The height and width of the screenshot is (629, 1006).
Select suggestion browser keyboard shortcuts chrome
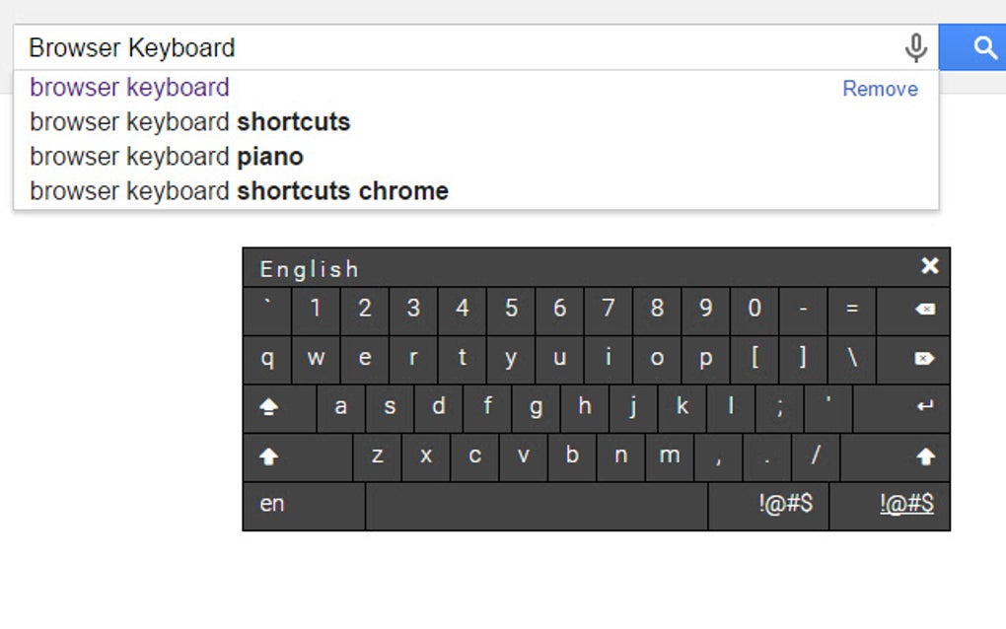coord(239,190)
